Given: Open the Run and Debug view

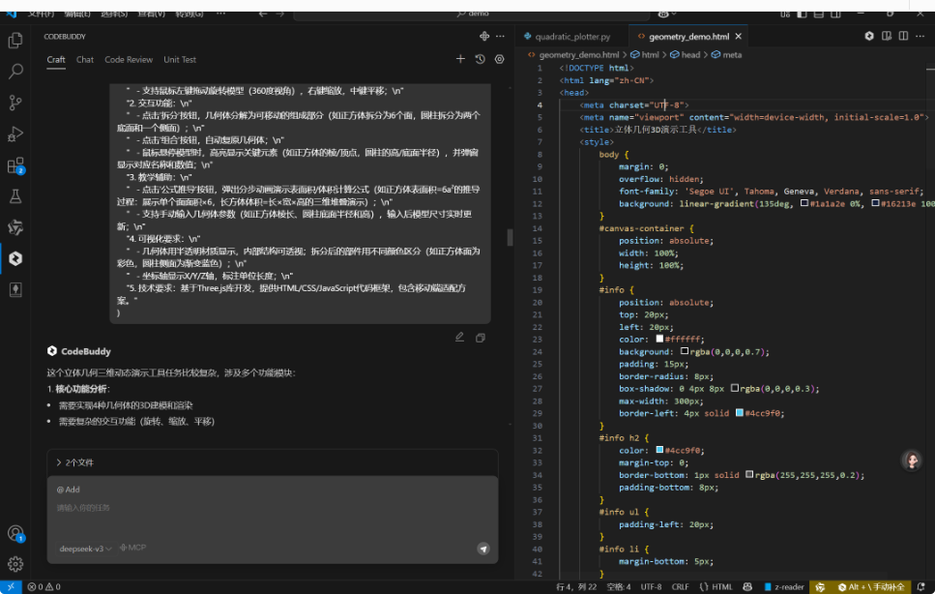Looking at the screenshot, I should 15,134.
